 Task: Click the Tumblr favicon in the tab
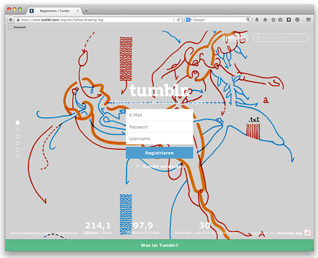pyautogui.click(x=32, y=11)
